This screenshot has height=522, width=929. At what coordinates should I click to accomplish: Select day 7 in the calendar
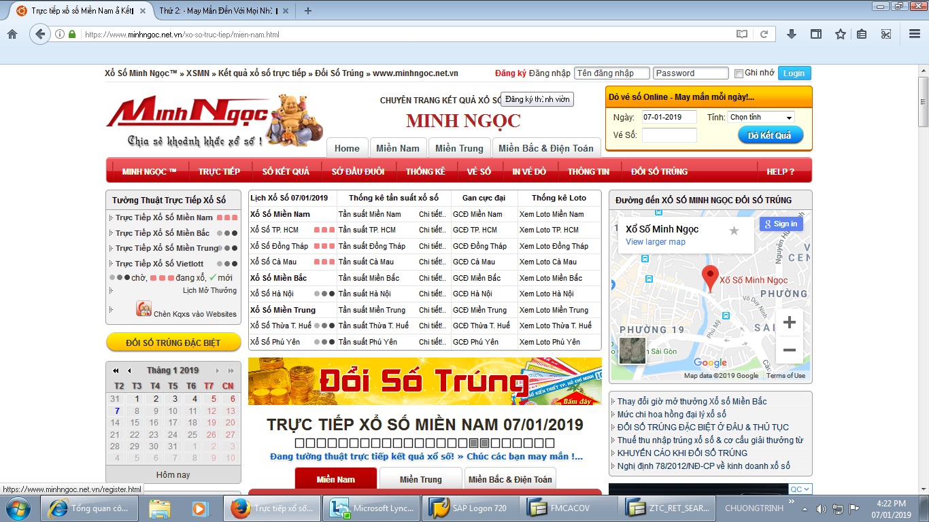coord(117,411)
